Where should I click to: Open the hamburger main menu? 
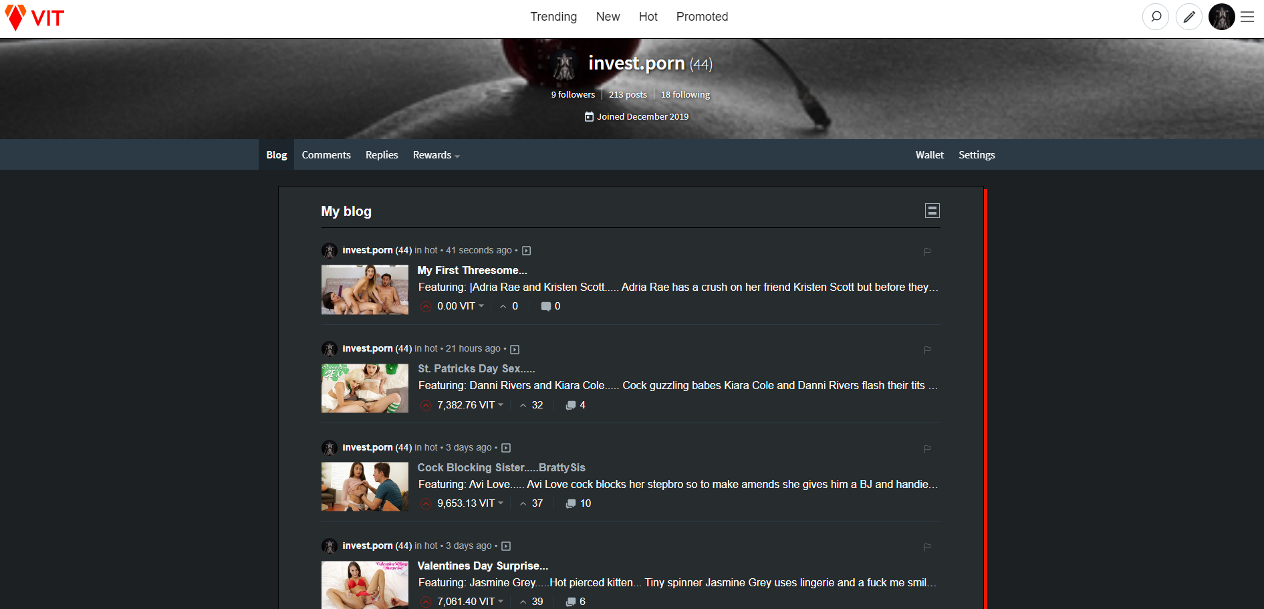1247,17
